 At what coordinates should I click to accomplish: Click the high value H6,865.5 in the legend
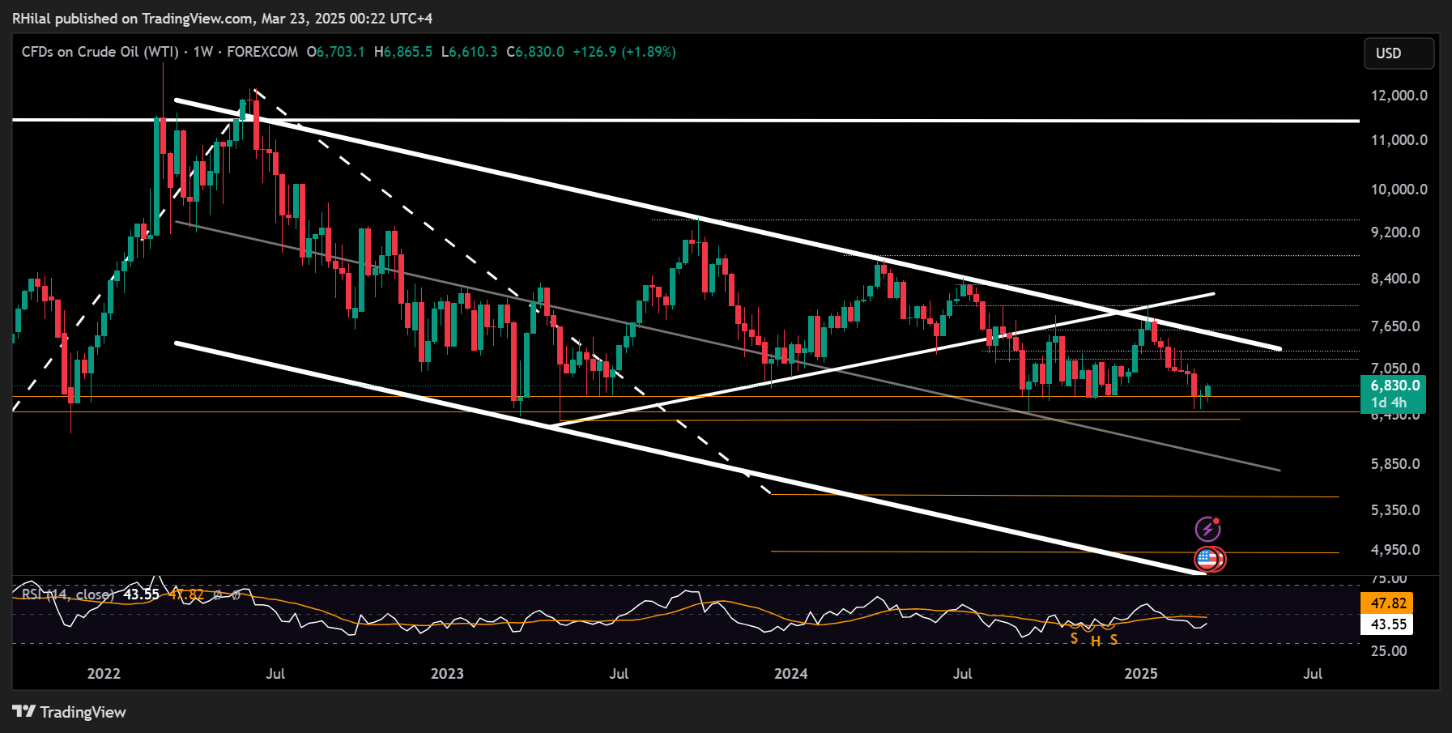[403, 52]
